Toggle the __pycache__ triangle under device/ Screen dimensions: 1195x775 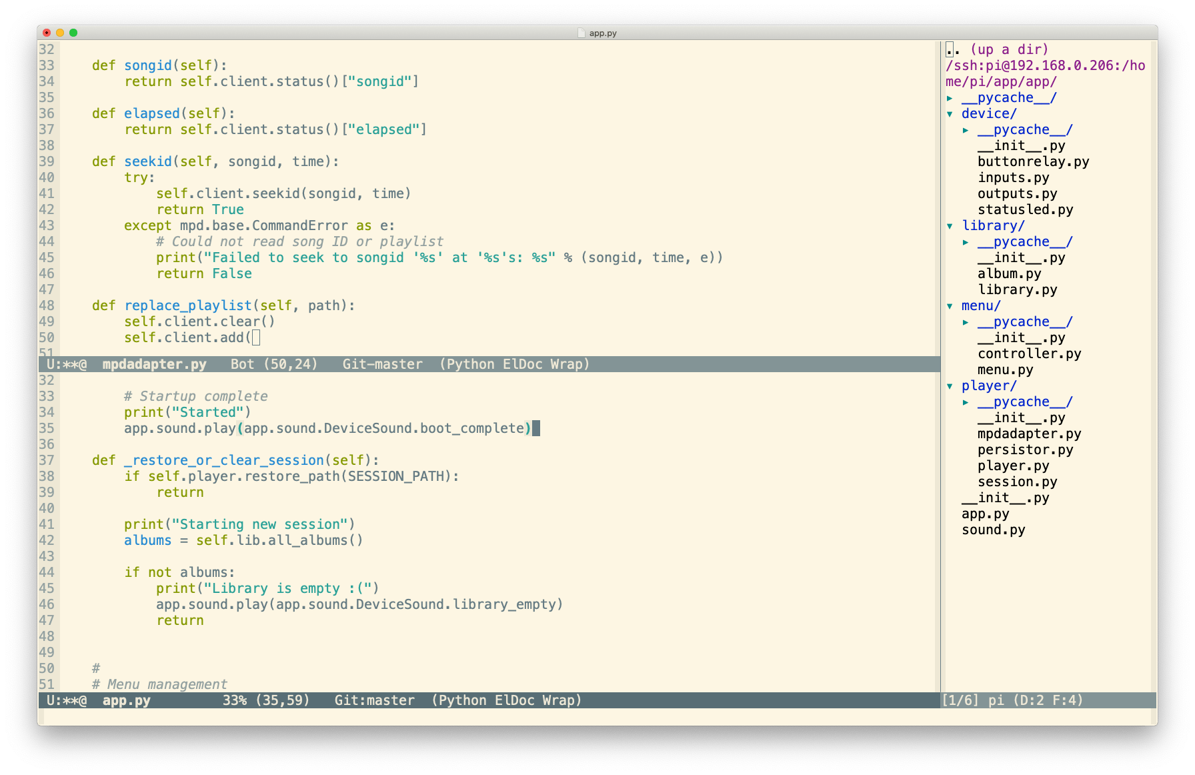coord(966,129)
